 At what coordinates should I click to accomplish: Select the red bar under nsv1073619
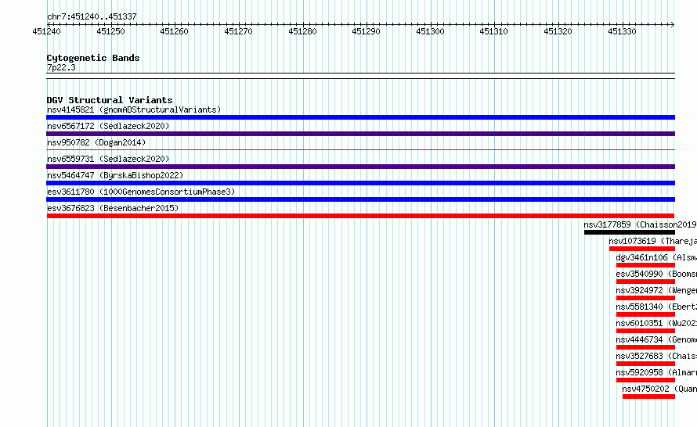coord(642,249)
